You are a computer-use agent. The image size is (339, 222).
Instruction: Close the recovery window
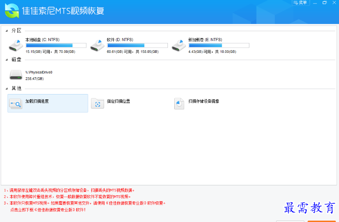point(334,3)
